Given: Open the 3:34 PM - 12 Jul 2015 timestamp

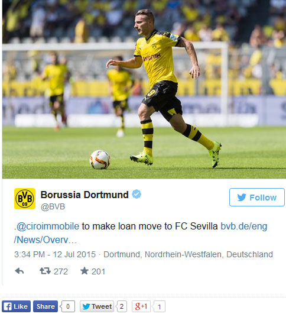Looking at the screenshot, I should coord(55,254).
